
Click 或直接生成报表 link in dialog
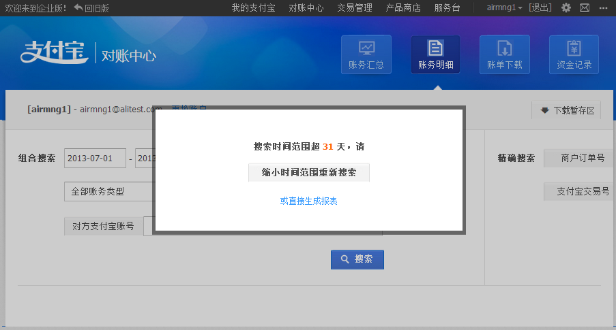[x=309, y=201]
